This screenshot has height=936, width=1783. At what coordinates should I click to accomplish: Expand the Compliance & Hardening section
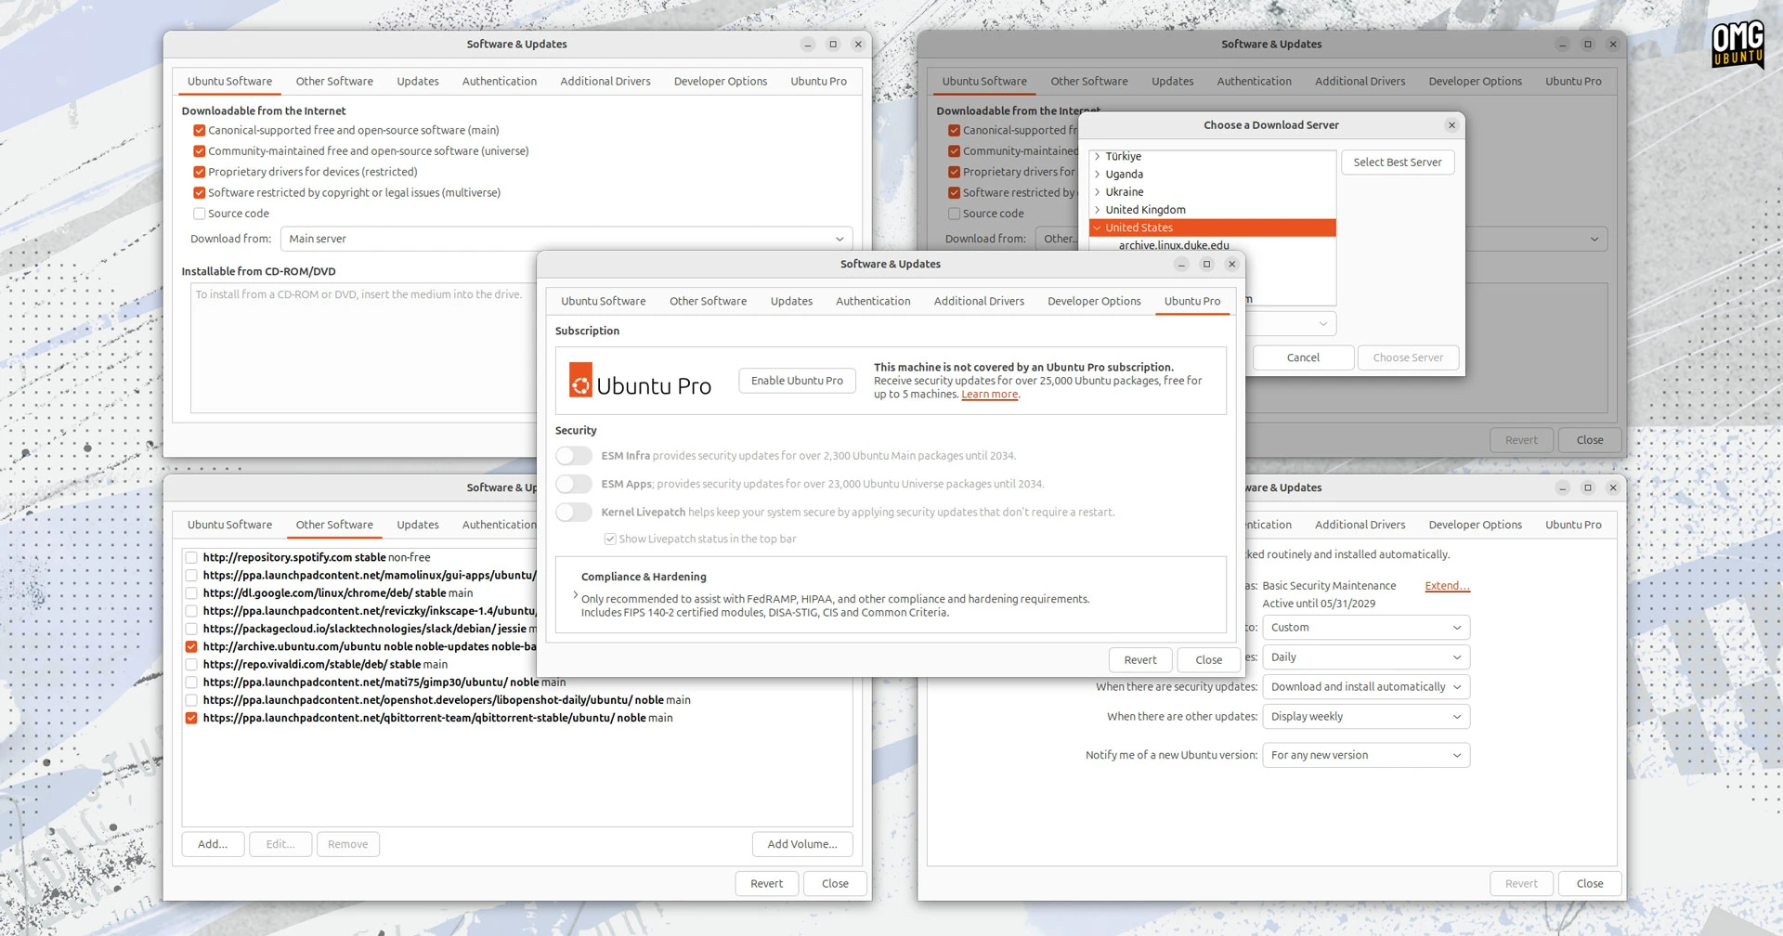pyautogui.click(x=576, y=595)
